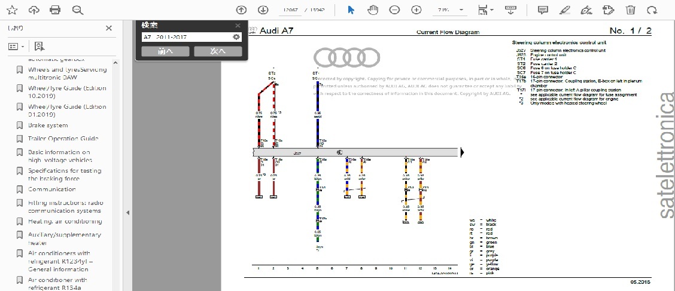The width and height of the screenshot is (675, 291).
Task: Open bookmark Wheels and tyres Servicing multitronic
Action: click(x=67, y=73)
